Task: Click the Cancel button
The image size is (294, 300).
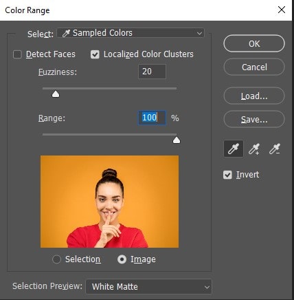Action: coord(254,67)
